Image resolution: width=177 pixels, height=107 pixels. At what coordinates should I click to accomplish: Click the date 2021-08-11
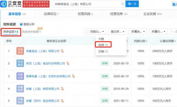tap(121, 101)
